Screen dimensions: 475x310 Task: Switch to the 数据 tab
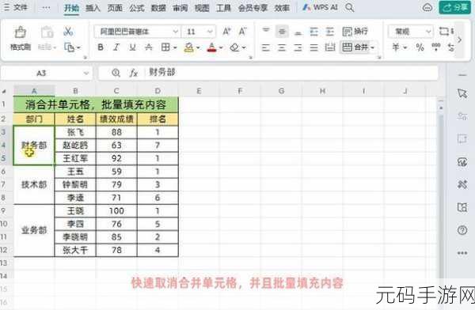coord(158,8)
